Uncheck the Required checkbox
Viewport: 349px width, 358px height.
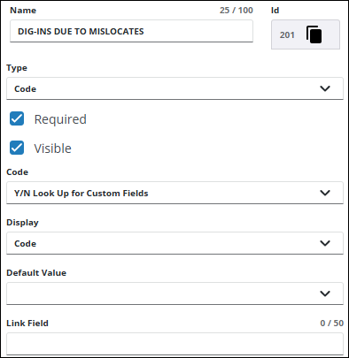pyautogui.click(x=17, y=118)
